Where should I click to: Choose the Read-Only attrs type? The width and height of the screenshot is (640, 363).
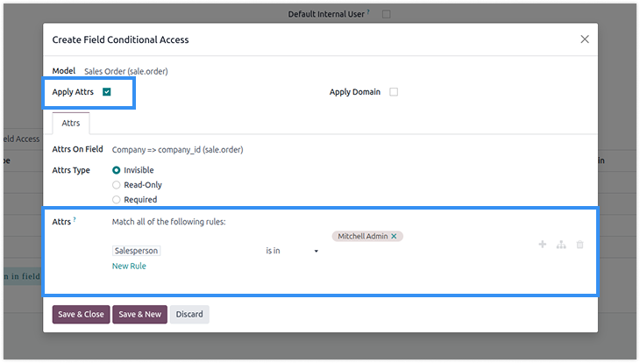pos(117,185)
